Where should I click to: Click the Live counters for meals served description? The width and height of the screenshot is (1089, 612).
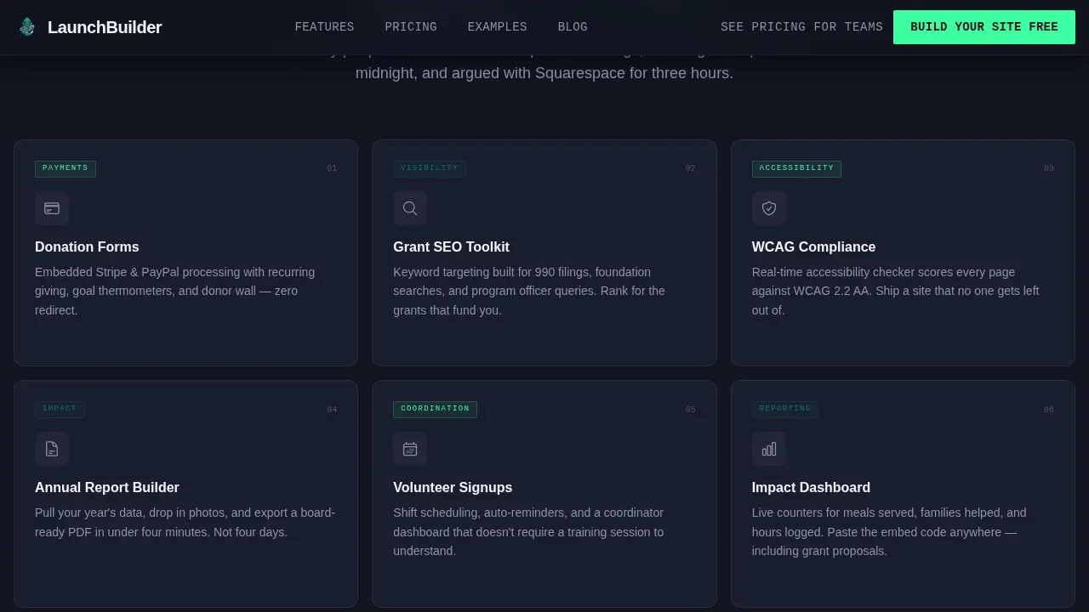(889, 532)
